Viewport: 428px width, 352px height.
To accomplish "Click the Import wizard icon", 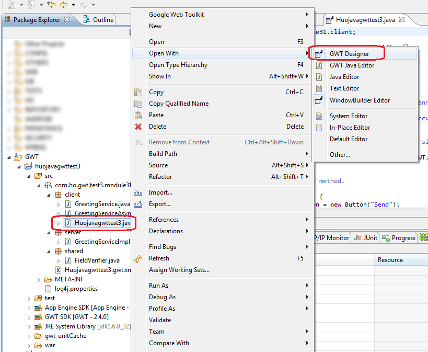I will [x=138, y=192].
